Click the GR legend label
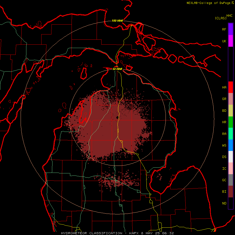Image resolution: width=235 pixels, height=235 pixels. [224, 99]
